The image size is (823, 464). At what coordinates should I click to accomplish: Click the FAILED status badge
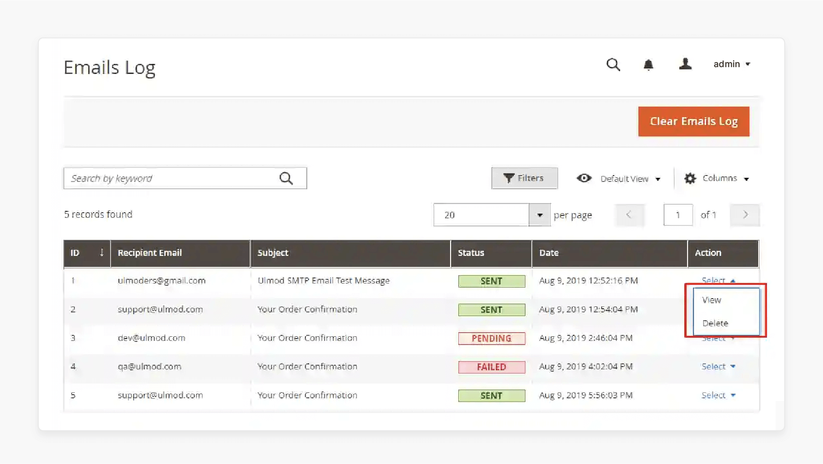pyautogui.click(x=491, y=367)
